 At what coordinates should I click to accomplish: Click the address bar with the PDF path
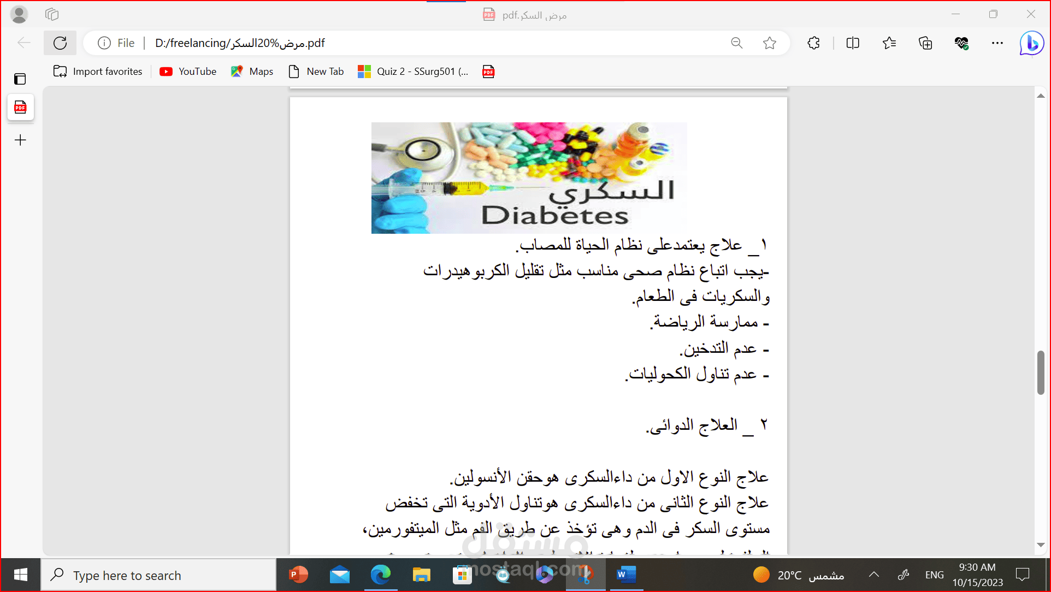coord(436,43)
